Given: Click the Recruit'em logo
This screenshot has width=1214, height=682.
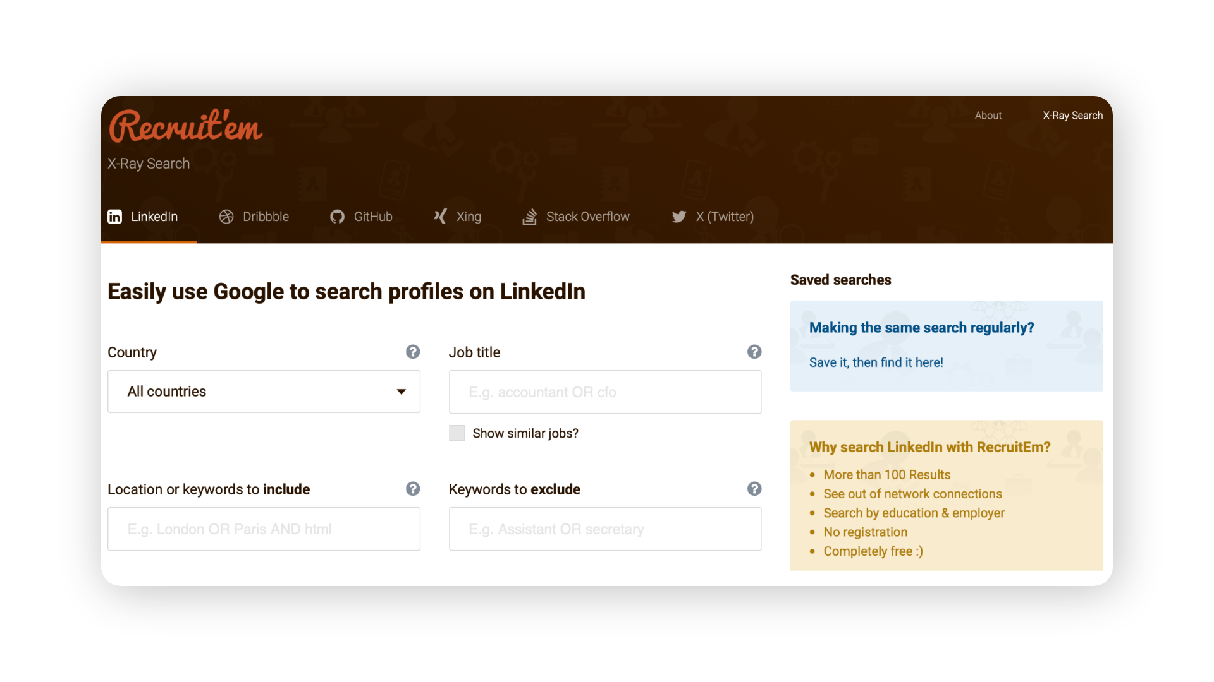Looking at the screenshot, I should [185, 126].
